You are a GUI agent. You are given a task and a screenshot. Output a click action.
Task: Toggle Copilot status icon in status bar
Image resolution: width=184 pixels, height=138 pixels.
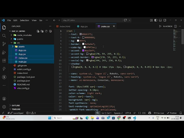click(149, 113)
